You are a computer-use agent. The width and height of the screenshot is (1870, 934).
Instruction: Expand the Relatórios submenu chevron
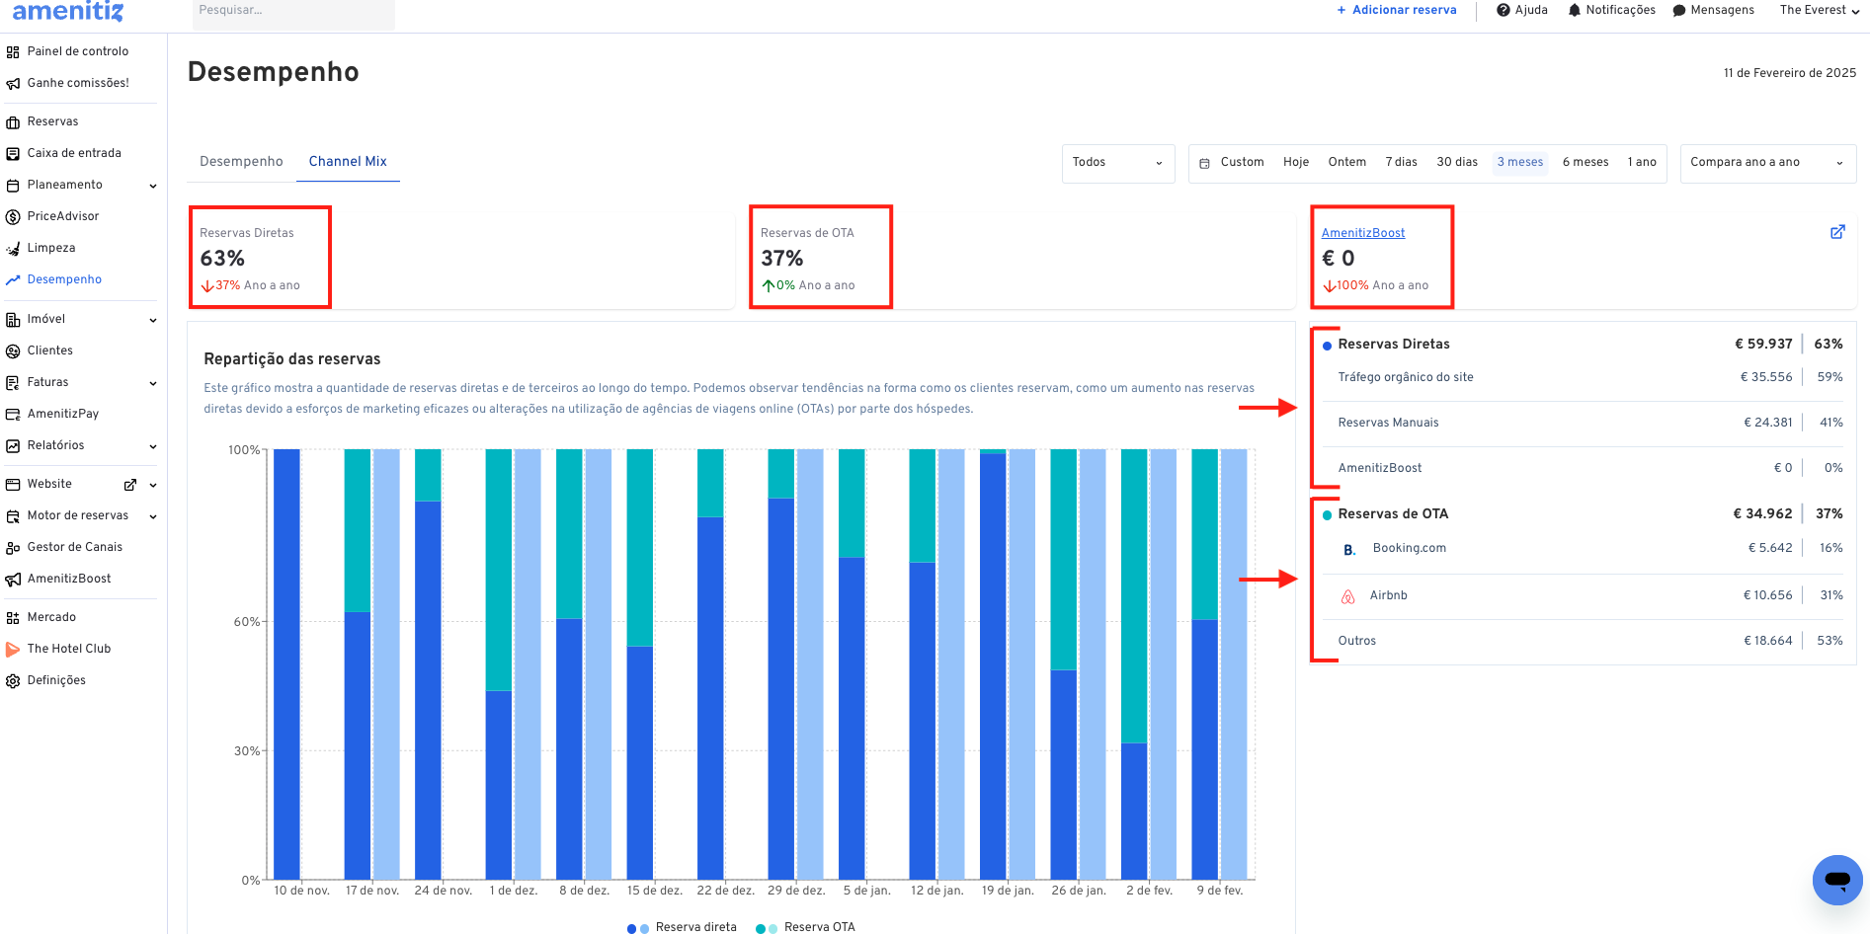(153, 446)
